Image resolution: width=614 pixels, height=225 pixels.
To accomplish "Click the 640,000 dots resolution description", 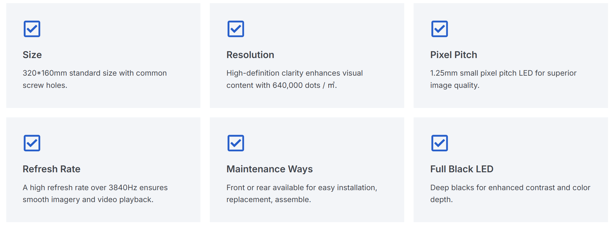I will click(x=294, y=79).
